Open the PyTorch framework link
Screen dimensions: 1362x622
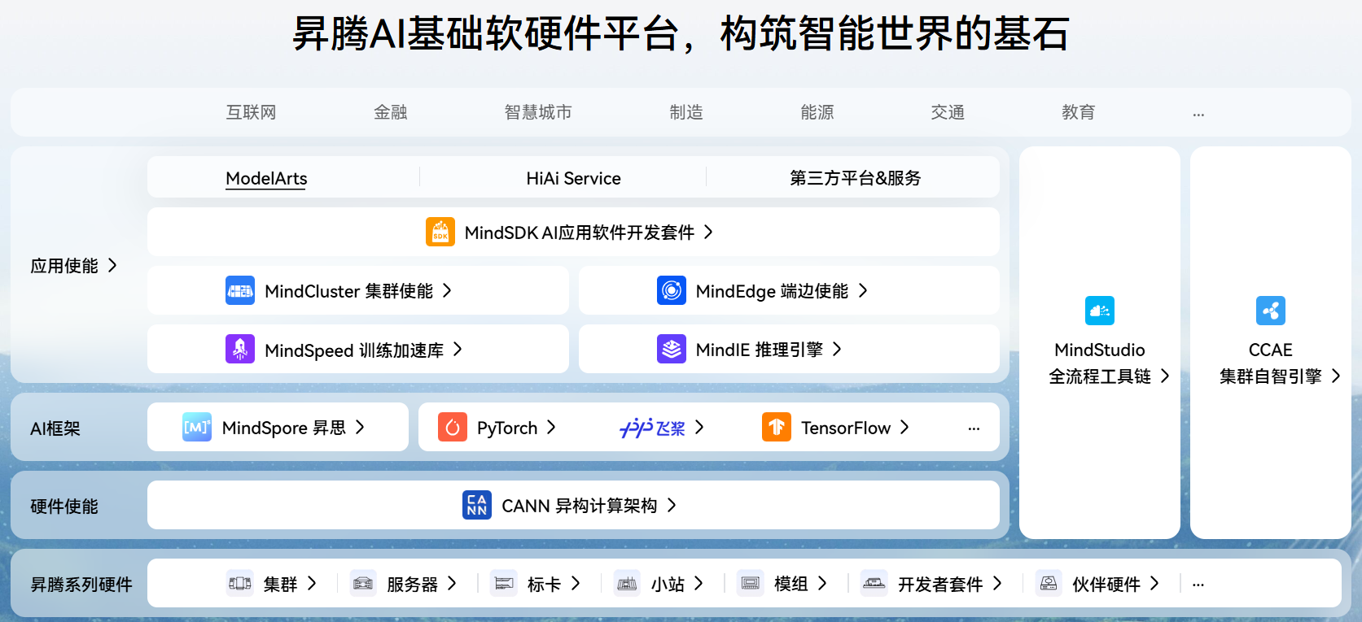(x=507, y=428)
